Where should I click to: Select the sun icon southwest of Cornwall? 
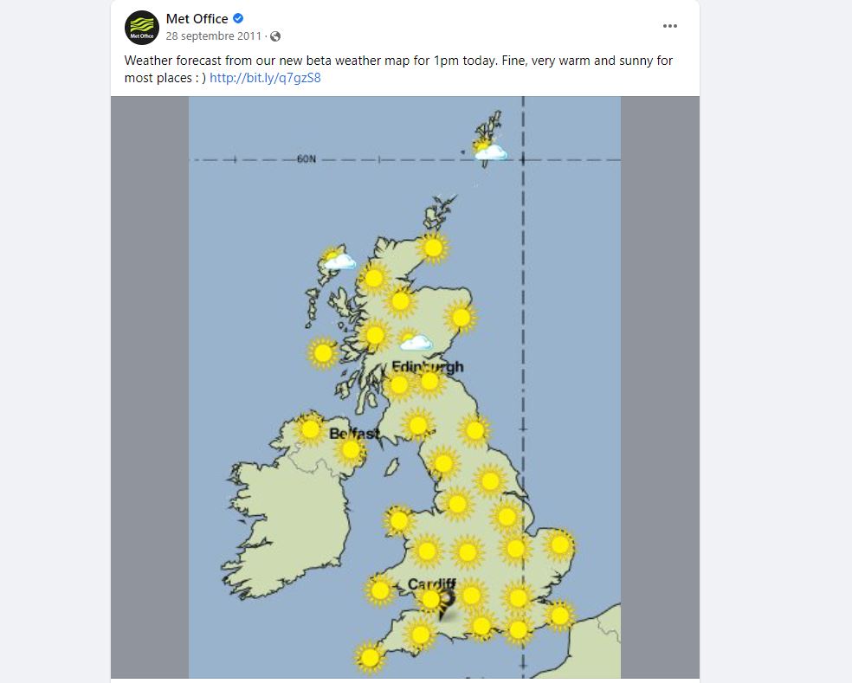click(x=370, y=657)
